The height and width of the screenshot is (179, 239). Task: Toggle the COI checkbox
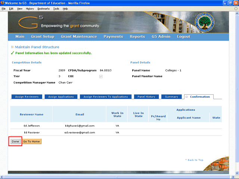[101, 76]
